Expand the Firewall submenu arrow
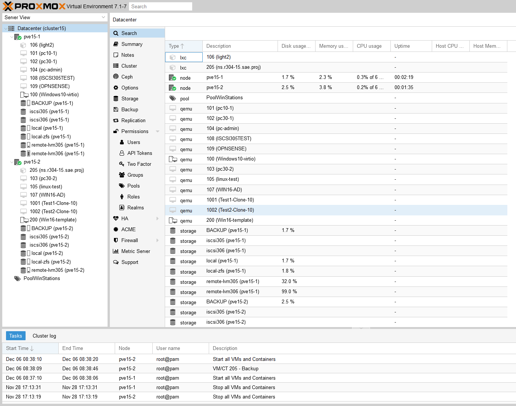This screenshot has width=516, height=406. (158, 240)
